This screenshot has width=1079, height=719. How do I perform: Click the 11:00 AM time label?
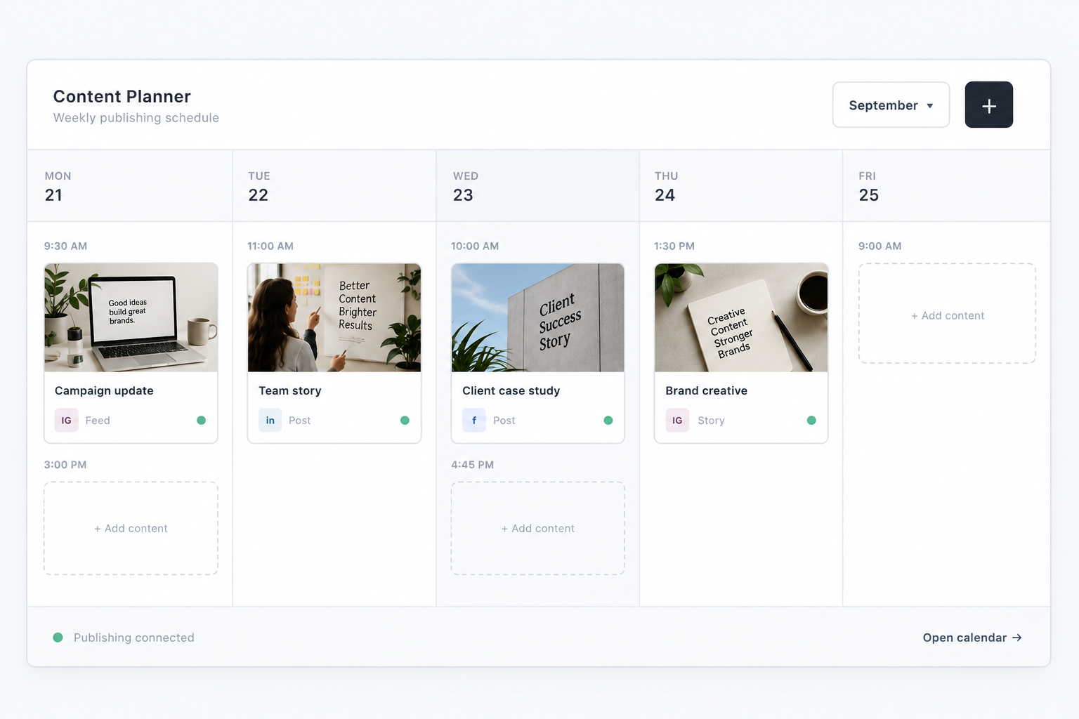coord(270,246)
